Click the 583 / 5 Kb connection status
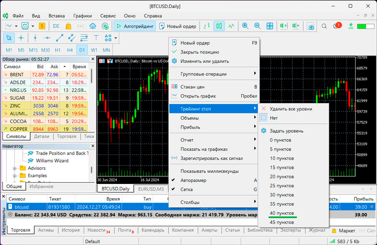 pos(344,241)
